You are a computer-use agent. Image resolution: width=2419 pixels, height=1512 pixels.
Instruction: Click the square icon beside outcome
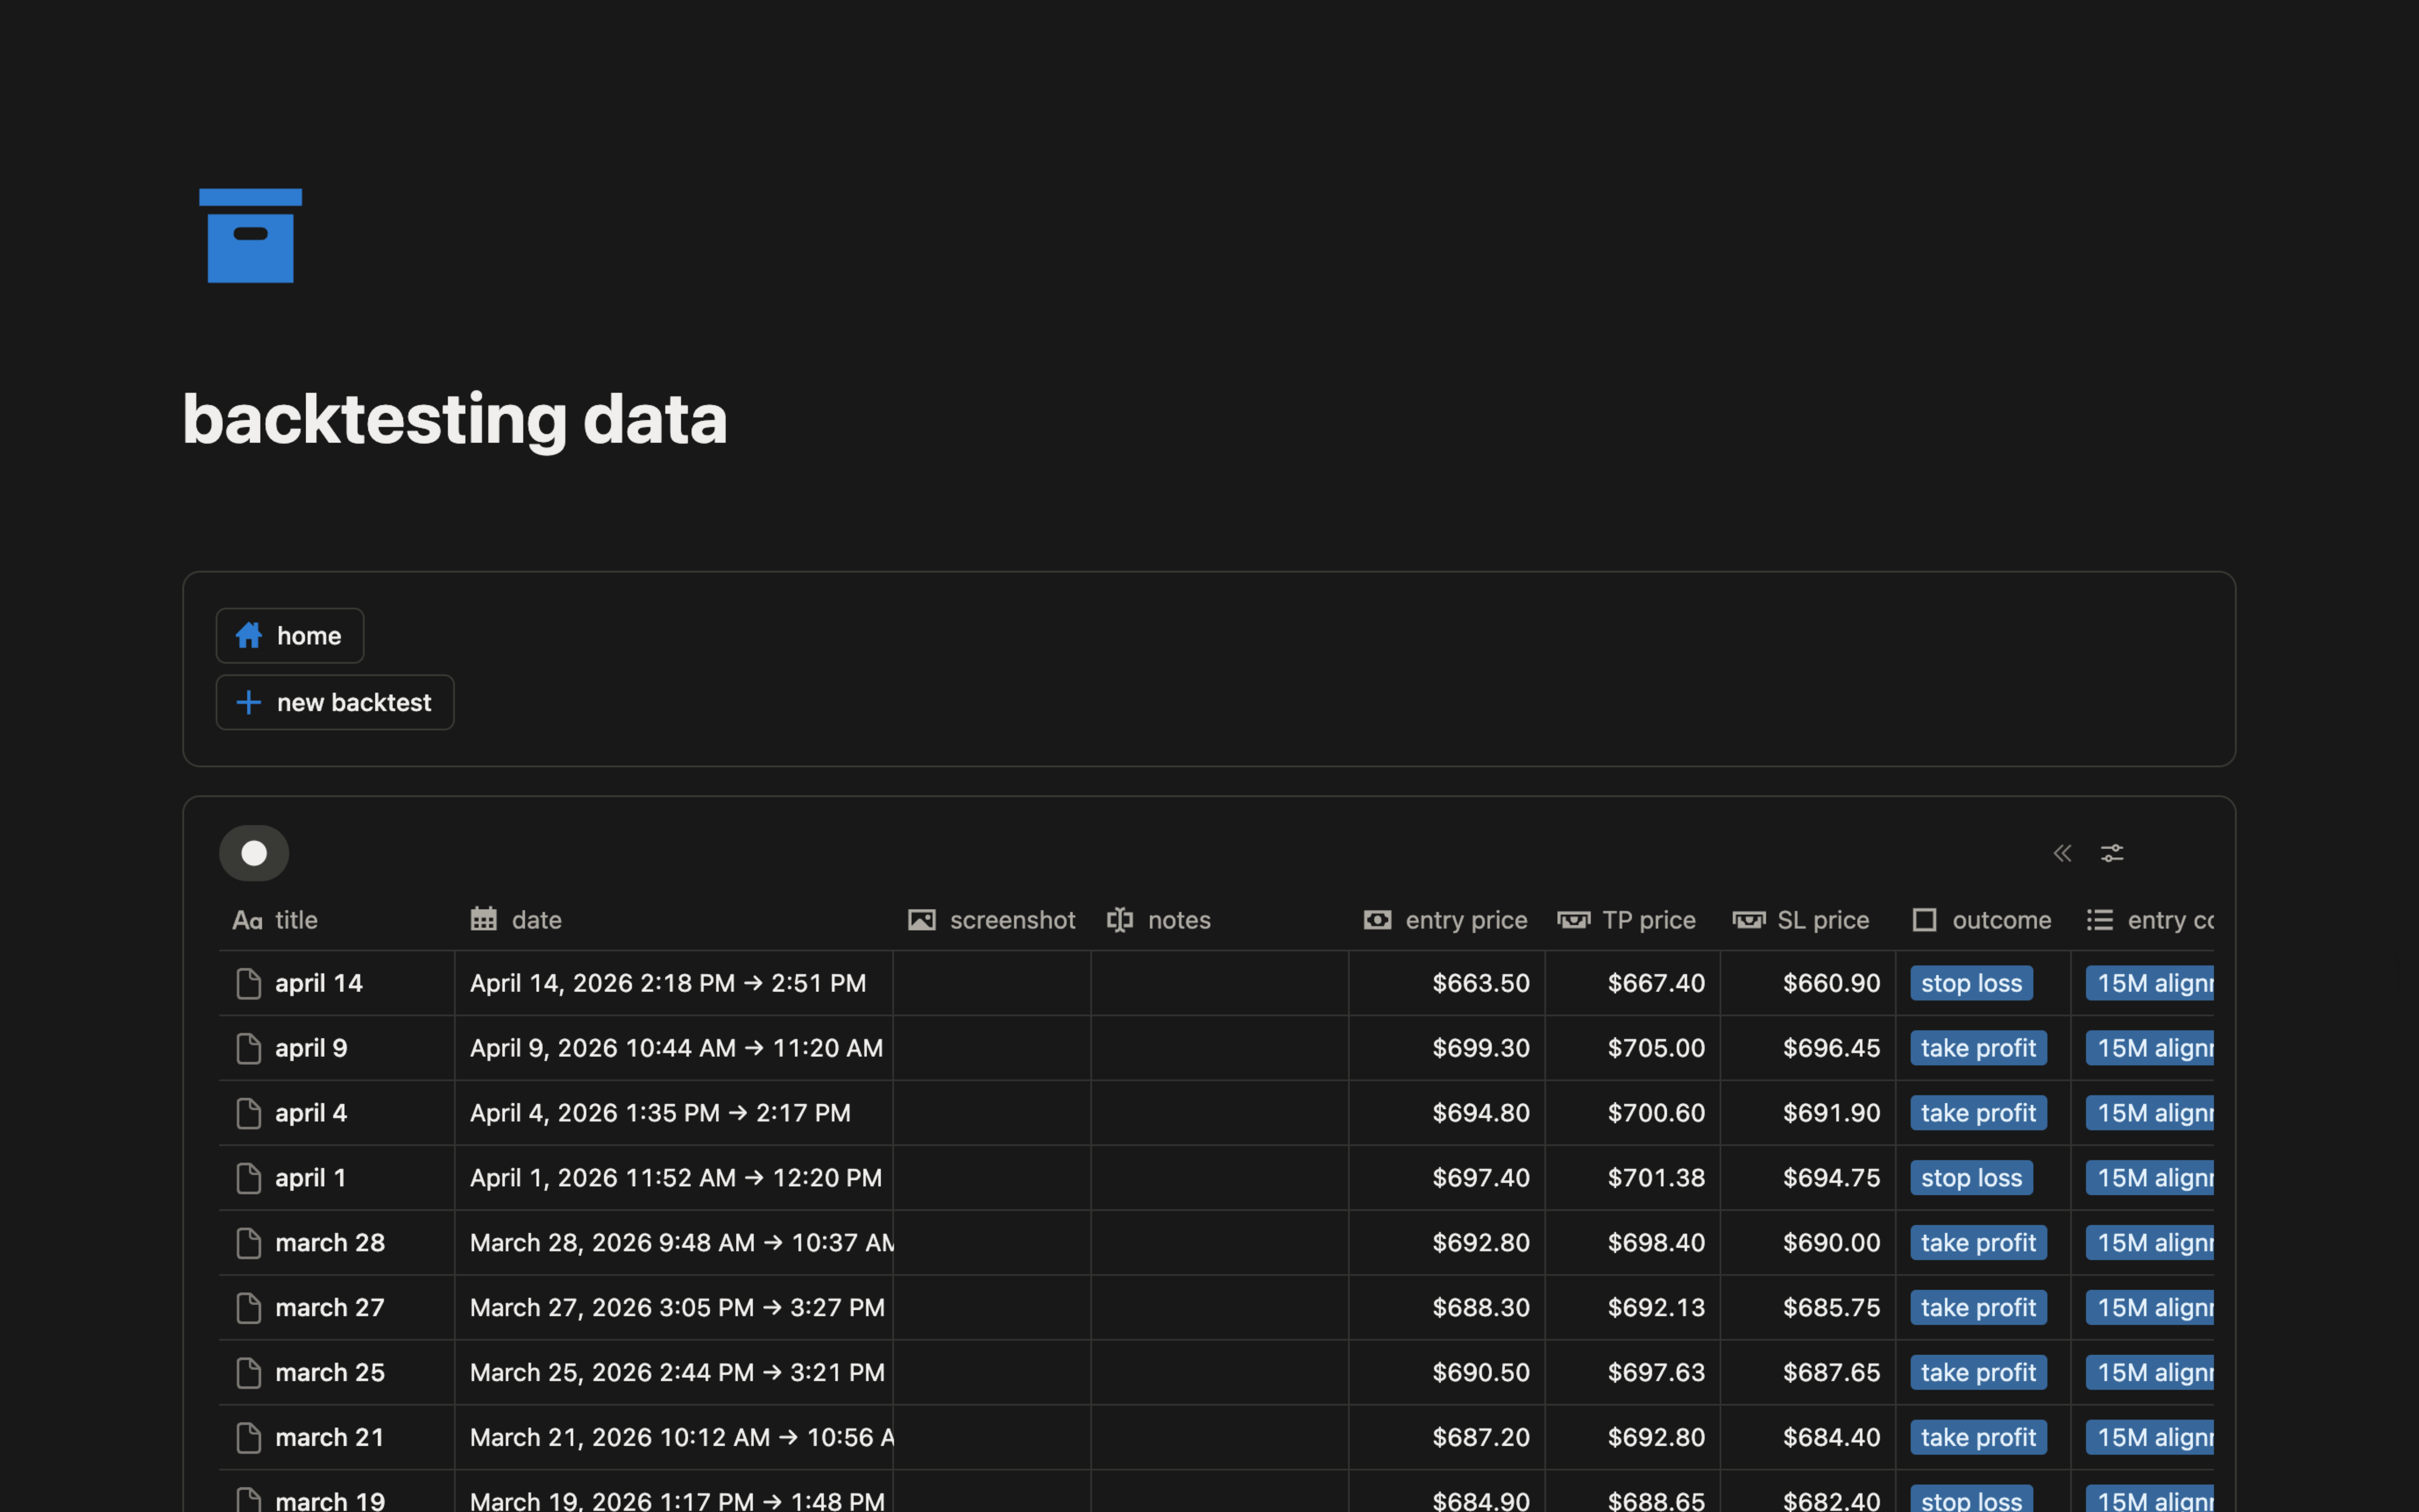pos(1924,920)
